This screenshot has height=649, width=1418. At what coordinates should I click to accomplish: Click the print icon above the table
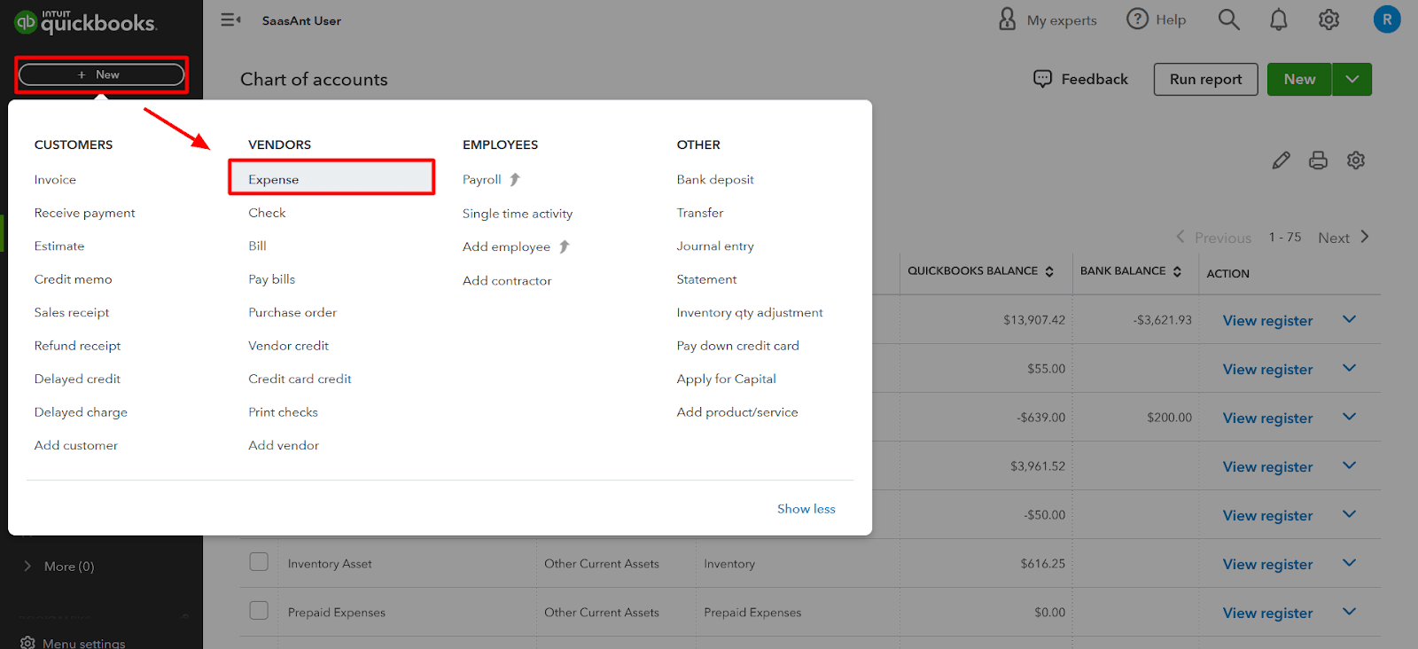pyautogui.click(x=1318, y=160)
